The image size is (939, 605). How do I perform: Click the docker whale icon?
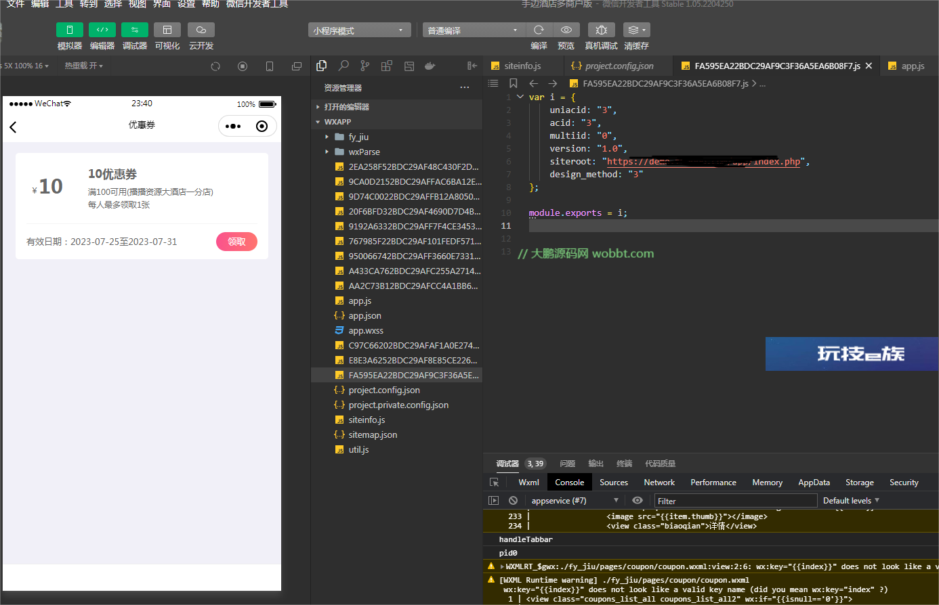coord(430,66)
